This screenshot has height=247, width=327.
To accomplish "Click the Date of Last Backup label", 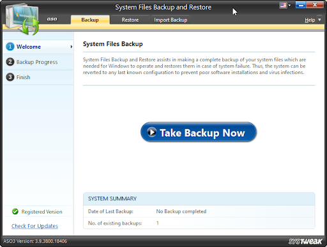I will (x=110, y=211).
